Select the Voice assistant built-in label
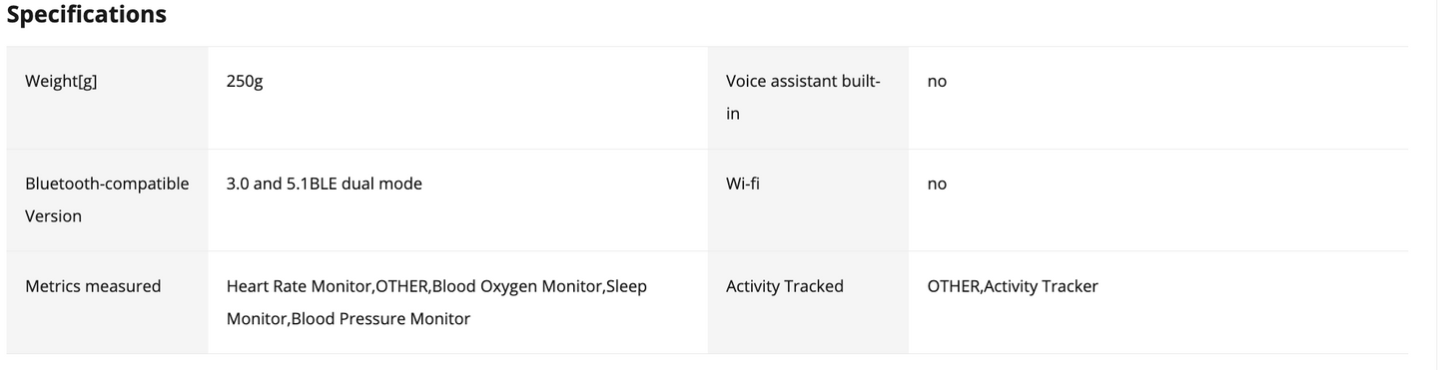 (x=803, y=97)
